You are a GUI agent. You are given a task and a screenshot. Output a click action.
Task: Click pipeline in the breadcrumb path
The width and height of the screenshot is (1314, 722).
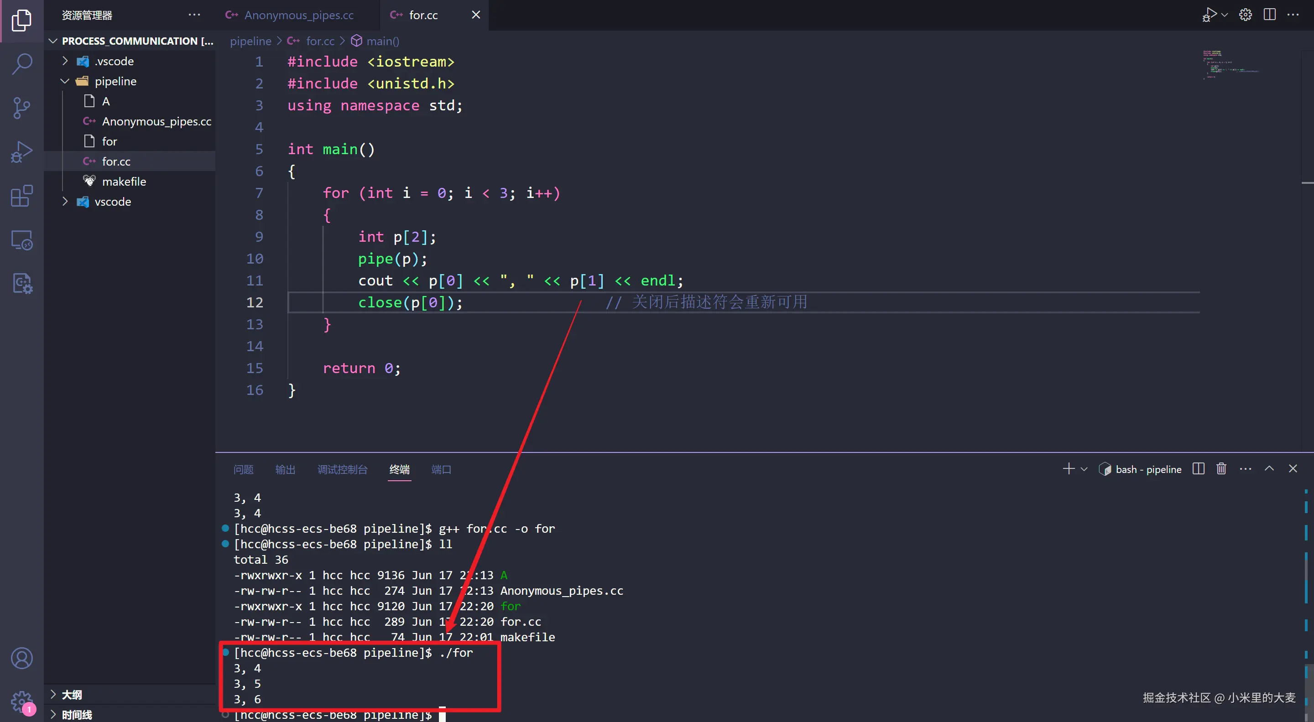250,41
